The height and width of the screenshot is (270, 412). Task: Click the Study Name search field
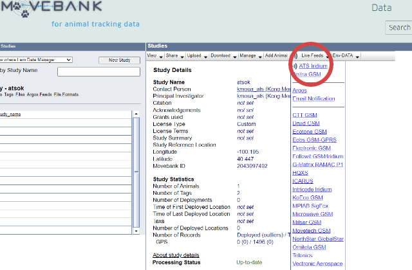click(x=98, y=71)
